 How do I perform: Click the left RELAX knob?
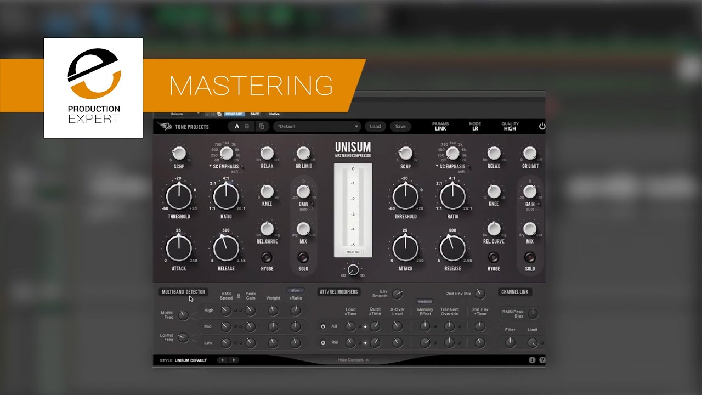pyautogui.click(x=267, y=153)
